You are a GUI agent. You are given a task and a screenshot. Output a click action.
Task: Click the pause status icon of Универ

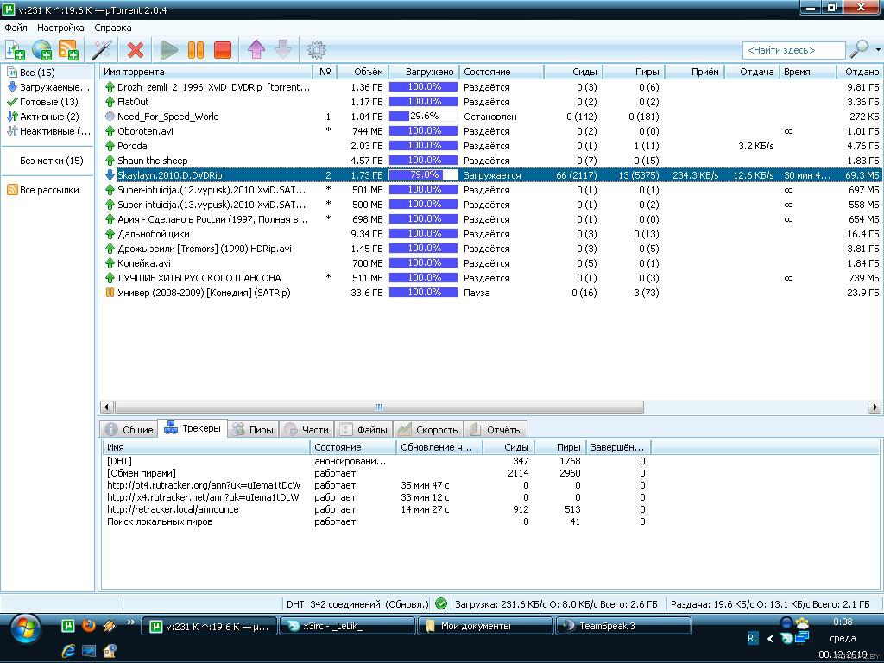110,292
